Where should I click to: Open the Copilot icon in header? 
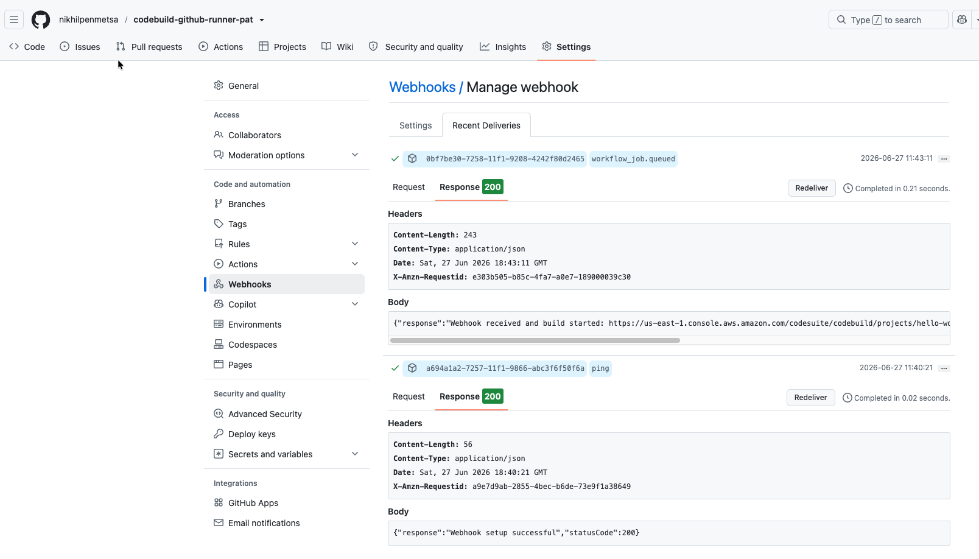[x=962, y=19]
